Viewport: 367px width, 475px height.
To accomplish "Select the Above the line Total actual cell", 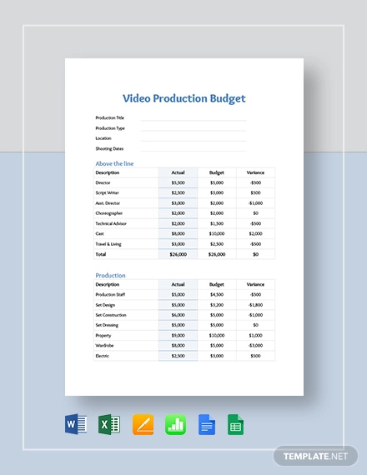I will (x=178, y=254).
